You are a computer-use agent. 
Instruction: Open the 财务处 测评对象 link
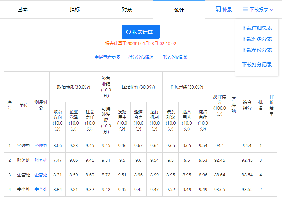point(41,160)
